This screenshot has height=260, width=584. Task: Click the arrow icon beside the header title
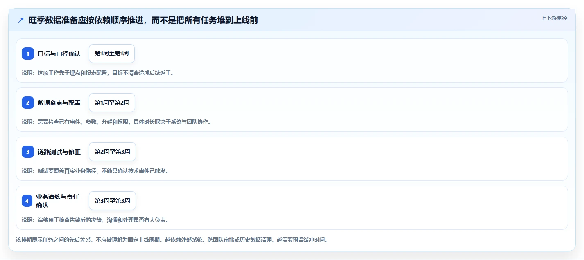21,20
